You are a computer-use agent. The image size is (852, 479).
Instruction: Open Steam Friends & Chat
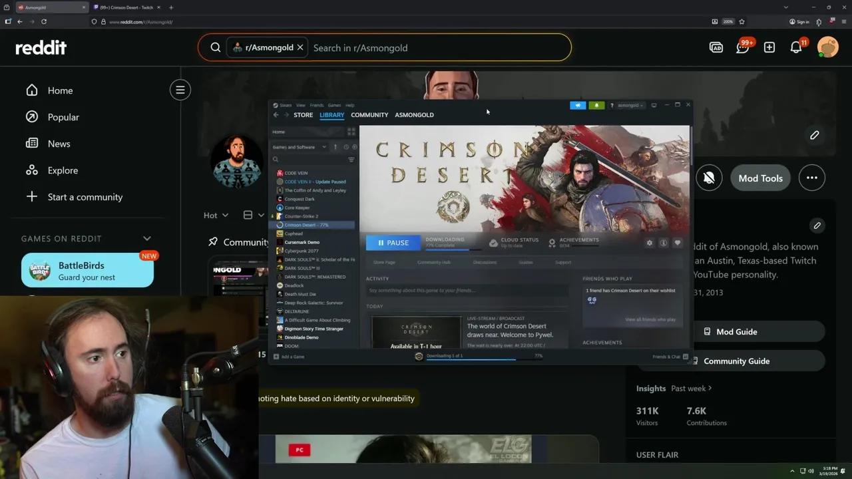[x=670, y=357]
